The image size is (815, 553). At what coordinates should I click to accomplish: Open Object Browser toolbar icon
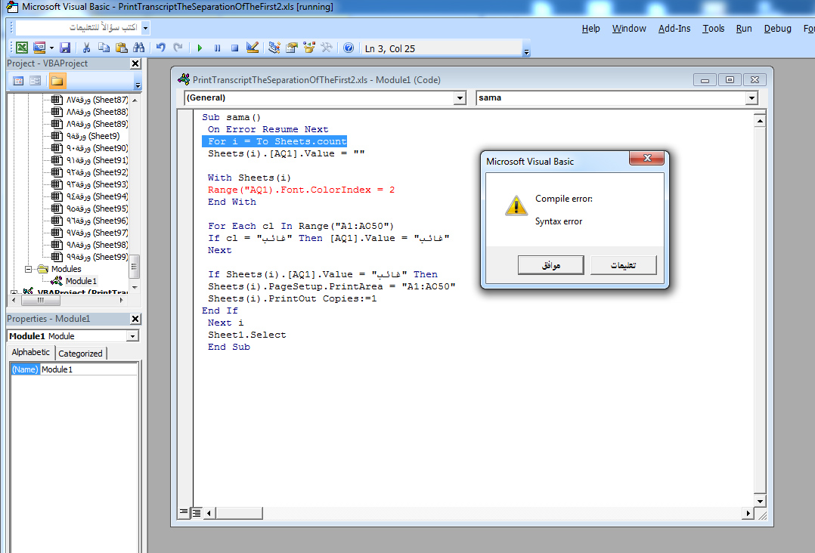[x=309, y=48]
